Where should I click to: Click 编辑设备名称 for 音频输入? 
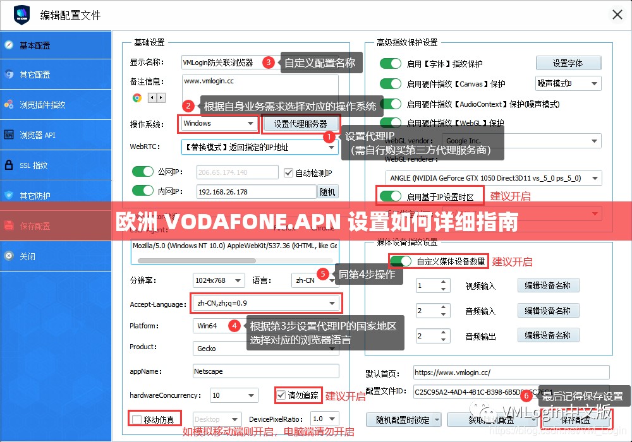548,311
